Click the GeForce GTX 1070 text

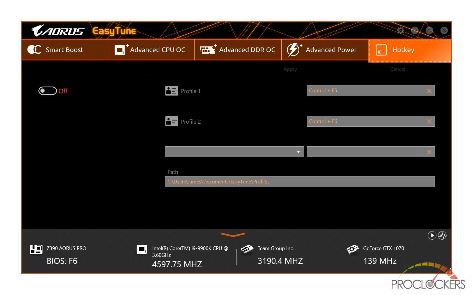[x=384, y=248]
